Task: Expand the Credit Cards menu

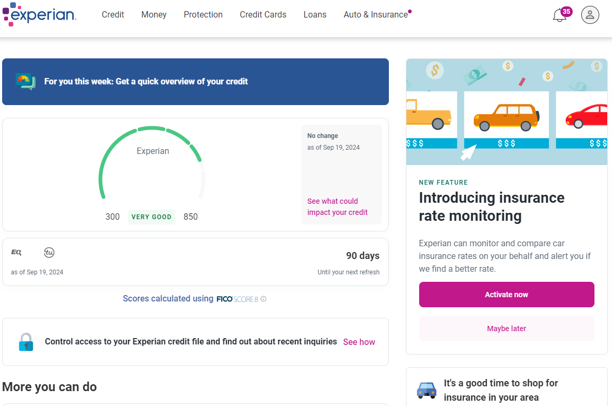Action: (263, 15)
